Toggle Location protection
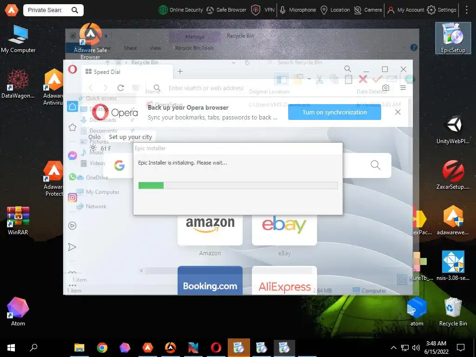Viewport: 476px width, 357px height. [336, 10]
